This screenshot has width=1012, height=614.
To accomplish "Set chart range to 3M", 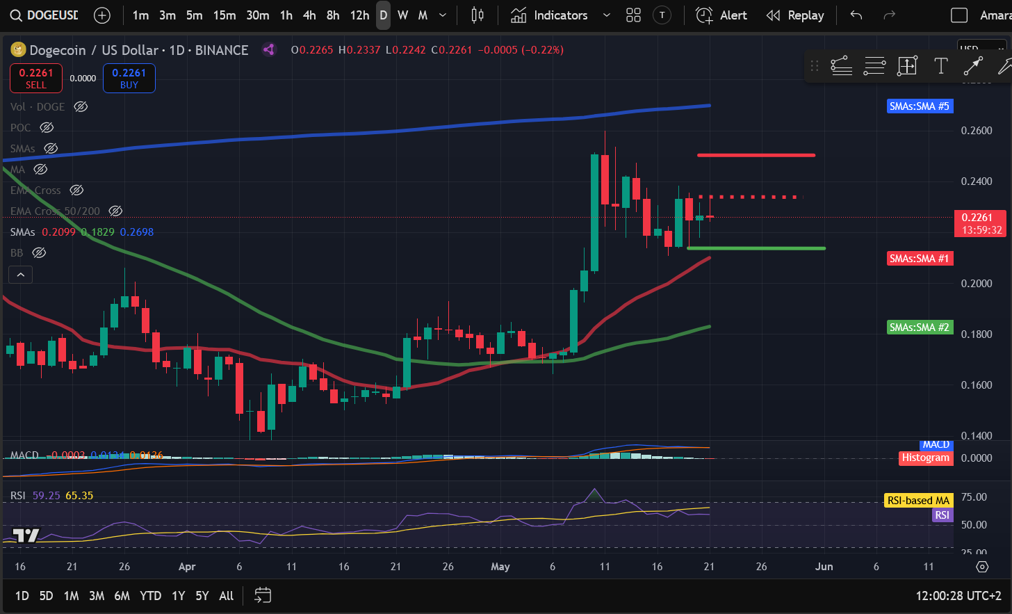I will [x=97, y=595].
